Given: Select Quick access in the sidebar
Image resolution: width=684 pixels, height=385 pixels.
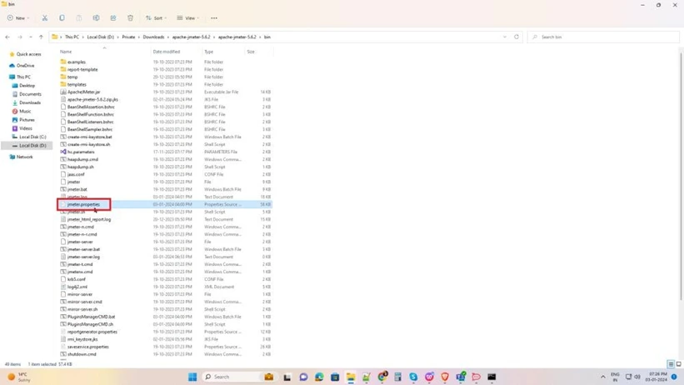Looking at the screenshot, I should click(x=26, y=54).
